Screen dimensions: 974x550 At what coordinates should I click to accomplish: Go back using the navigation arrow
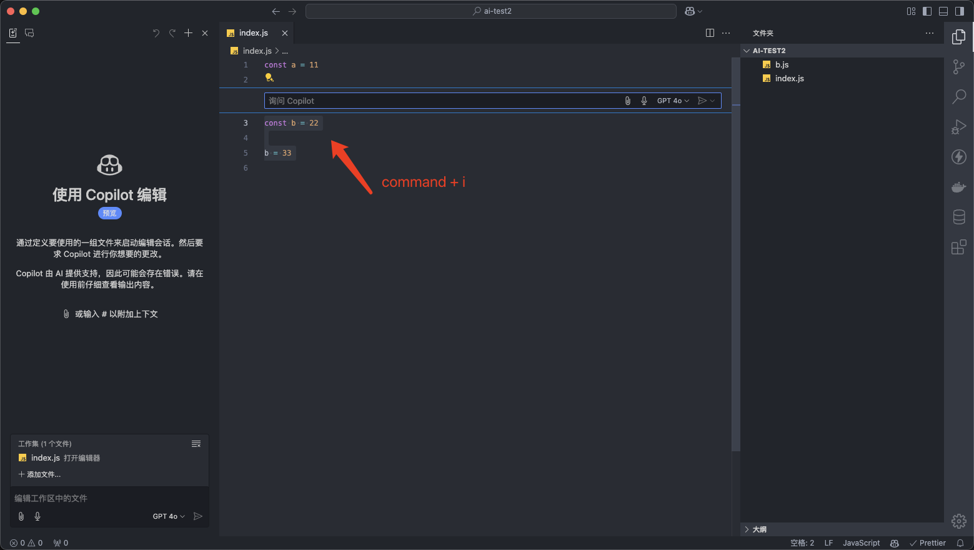coord(276,11)
